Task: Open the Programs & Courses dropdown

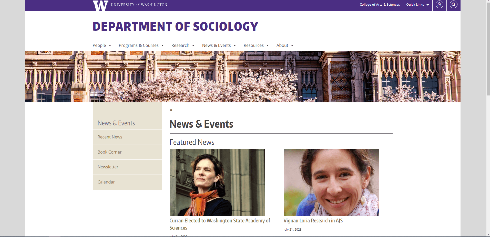Action: (141, 45)
